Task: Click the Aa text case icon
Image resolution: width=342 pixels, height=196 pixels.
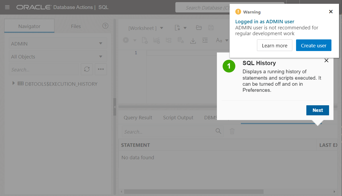Action: pyautogui.click(x=219, y=40)
